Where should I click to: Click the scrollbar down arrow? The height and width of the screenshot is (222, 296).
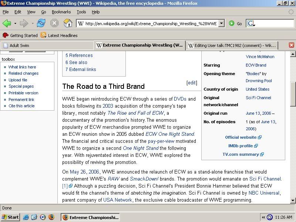click(293, 200)
